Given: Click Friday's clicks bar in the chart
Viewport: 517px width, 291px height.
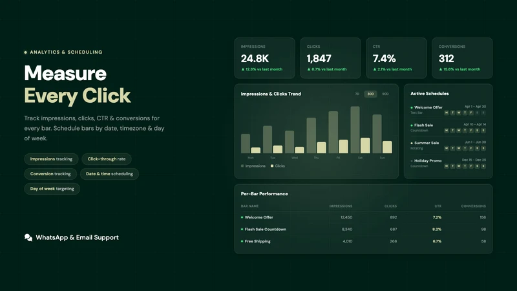Looking at the screenshot, I should point(343,147).
